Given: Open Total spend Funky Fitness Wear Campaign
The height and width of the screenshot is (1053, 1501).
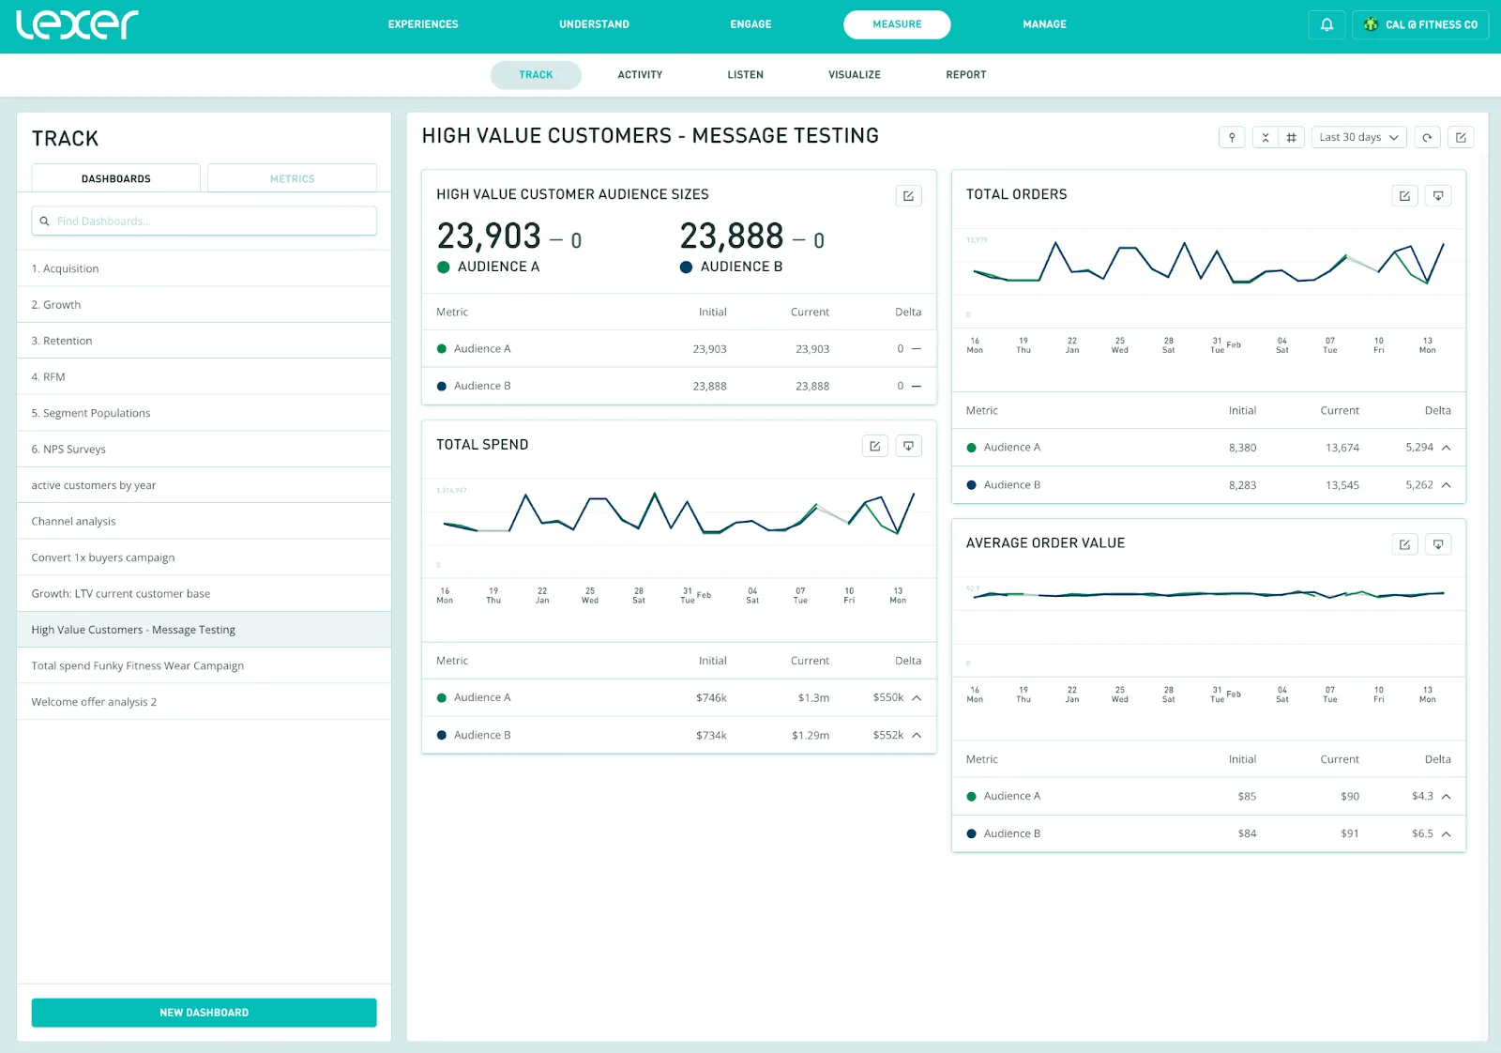Looking at the screenshot, I should (x=204, y=666).
